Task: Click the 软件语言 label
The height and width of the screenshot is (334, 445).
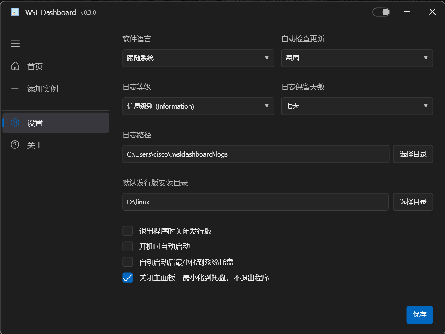Action: coord(137,39)
